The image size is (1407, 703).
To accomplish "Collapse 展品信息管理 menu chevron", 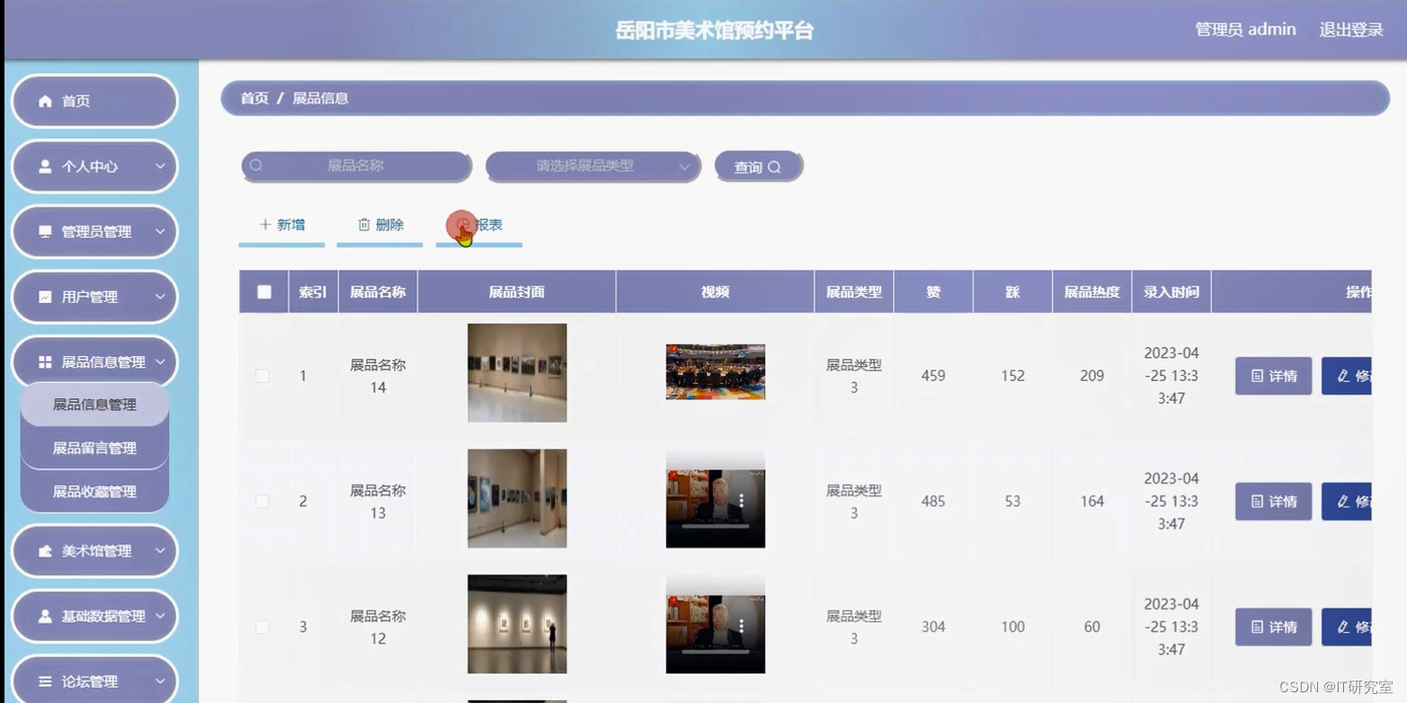I will 160,362.
